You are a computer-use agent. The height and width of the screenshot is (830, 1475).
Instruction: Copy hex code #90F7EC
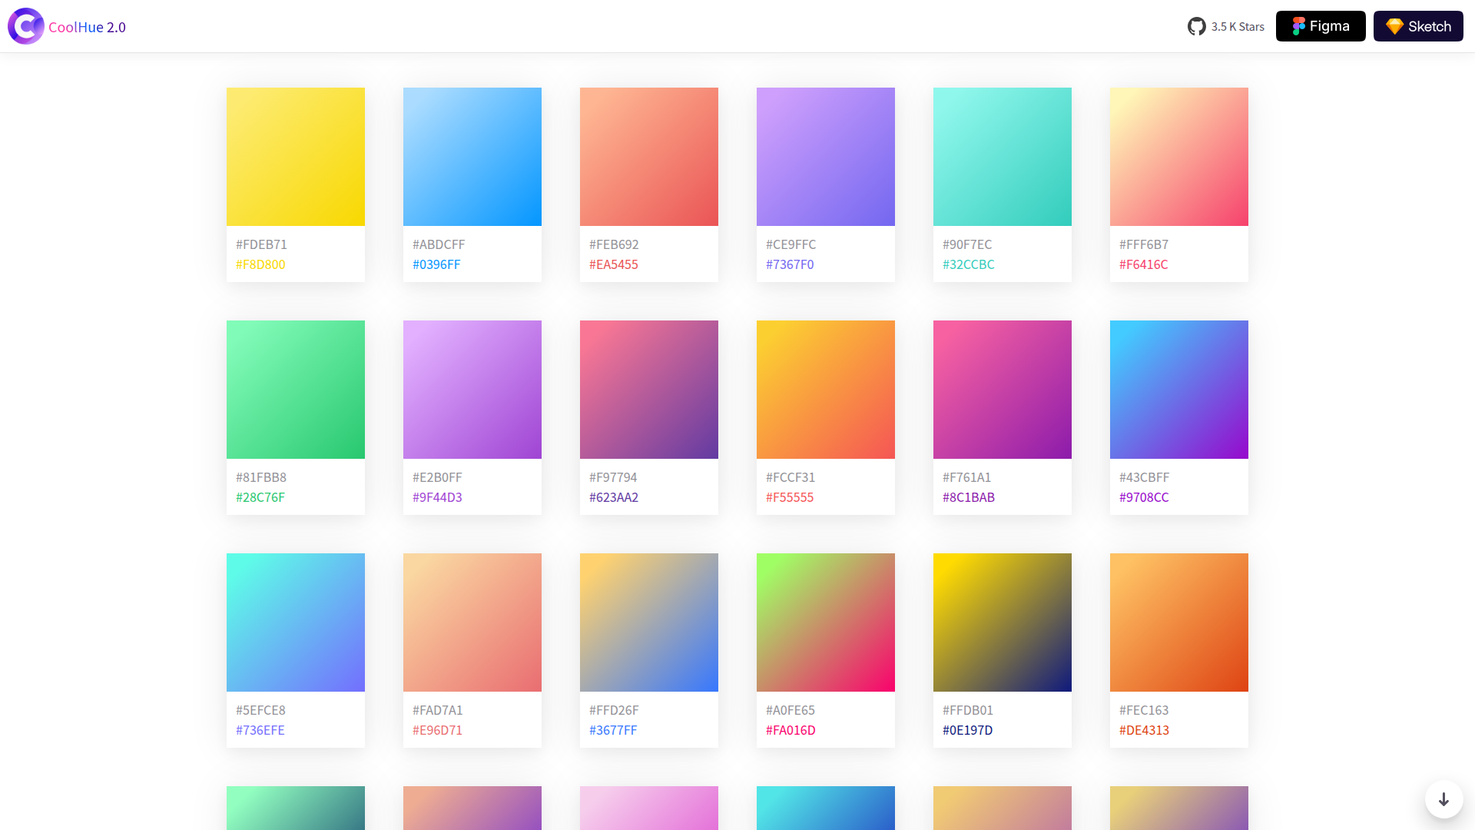967,244
